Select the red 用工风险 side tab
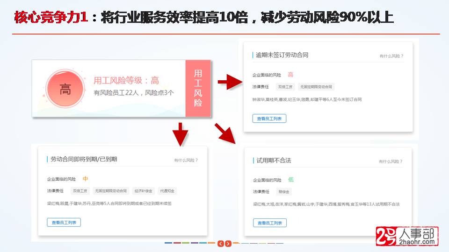This screenshot has width=449, height=252. coord(198,88)
